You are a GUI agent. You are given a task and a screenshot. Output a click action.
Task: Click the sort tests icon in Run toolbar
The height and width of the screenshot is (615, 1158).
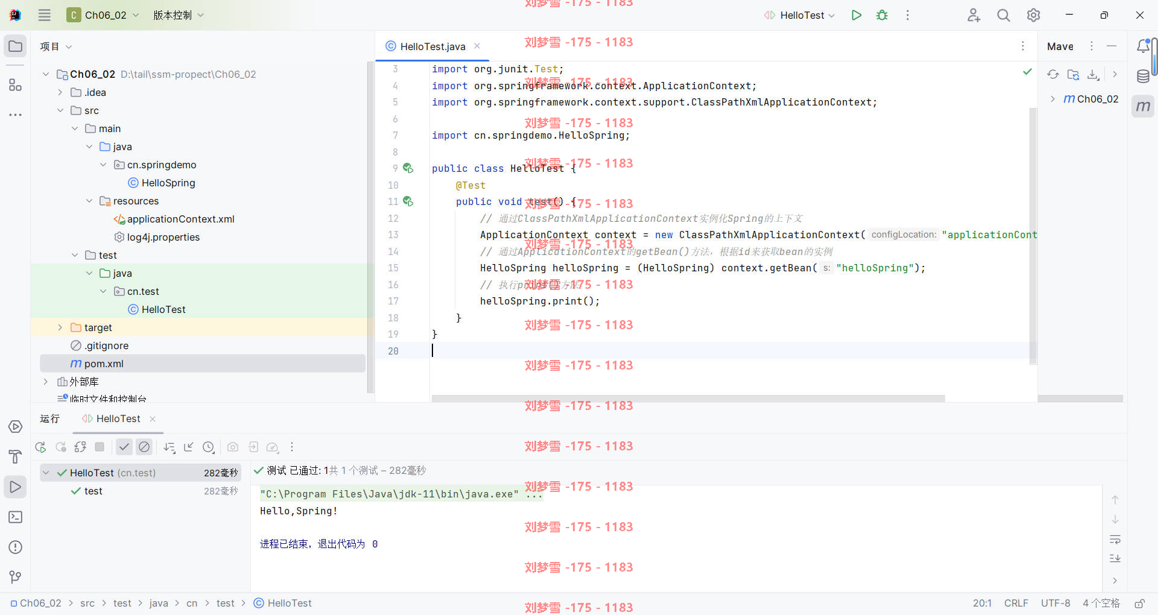pos(169,447)
